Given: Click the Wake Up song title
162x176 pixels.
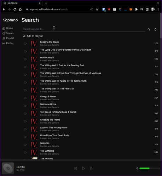Looking at the screenshot, I should point(45,143).
